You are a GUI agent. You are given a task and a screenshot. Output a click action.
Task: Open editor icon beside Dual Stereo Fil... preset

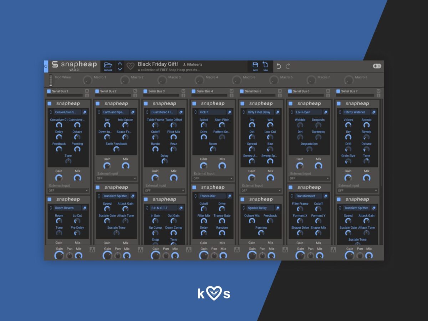[181, 112]
